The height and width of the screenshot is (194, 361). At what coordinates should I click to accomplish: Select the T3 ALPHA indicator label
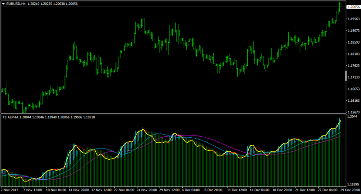point(10,117)
